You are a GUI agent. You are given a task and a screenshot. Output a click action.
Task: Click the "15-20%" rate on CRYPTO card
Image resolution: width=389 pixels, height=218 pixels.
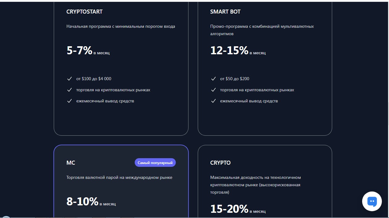pyautogui.click(x=229, y=209)
